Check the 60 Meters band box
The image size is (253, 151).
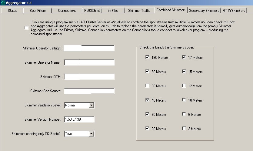click(148, 86)
